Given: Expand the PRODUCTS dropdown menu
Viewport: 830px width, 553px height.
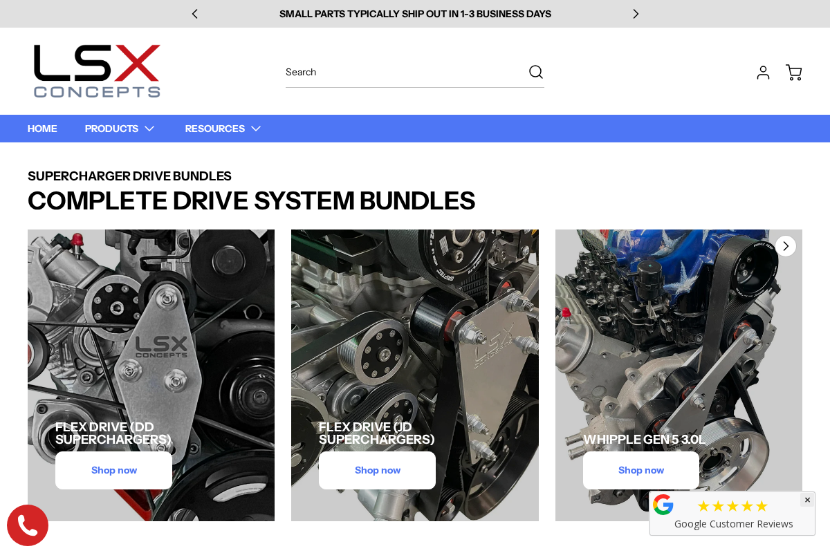Looking at the screenshot, I should point(112,129).
